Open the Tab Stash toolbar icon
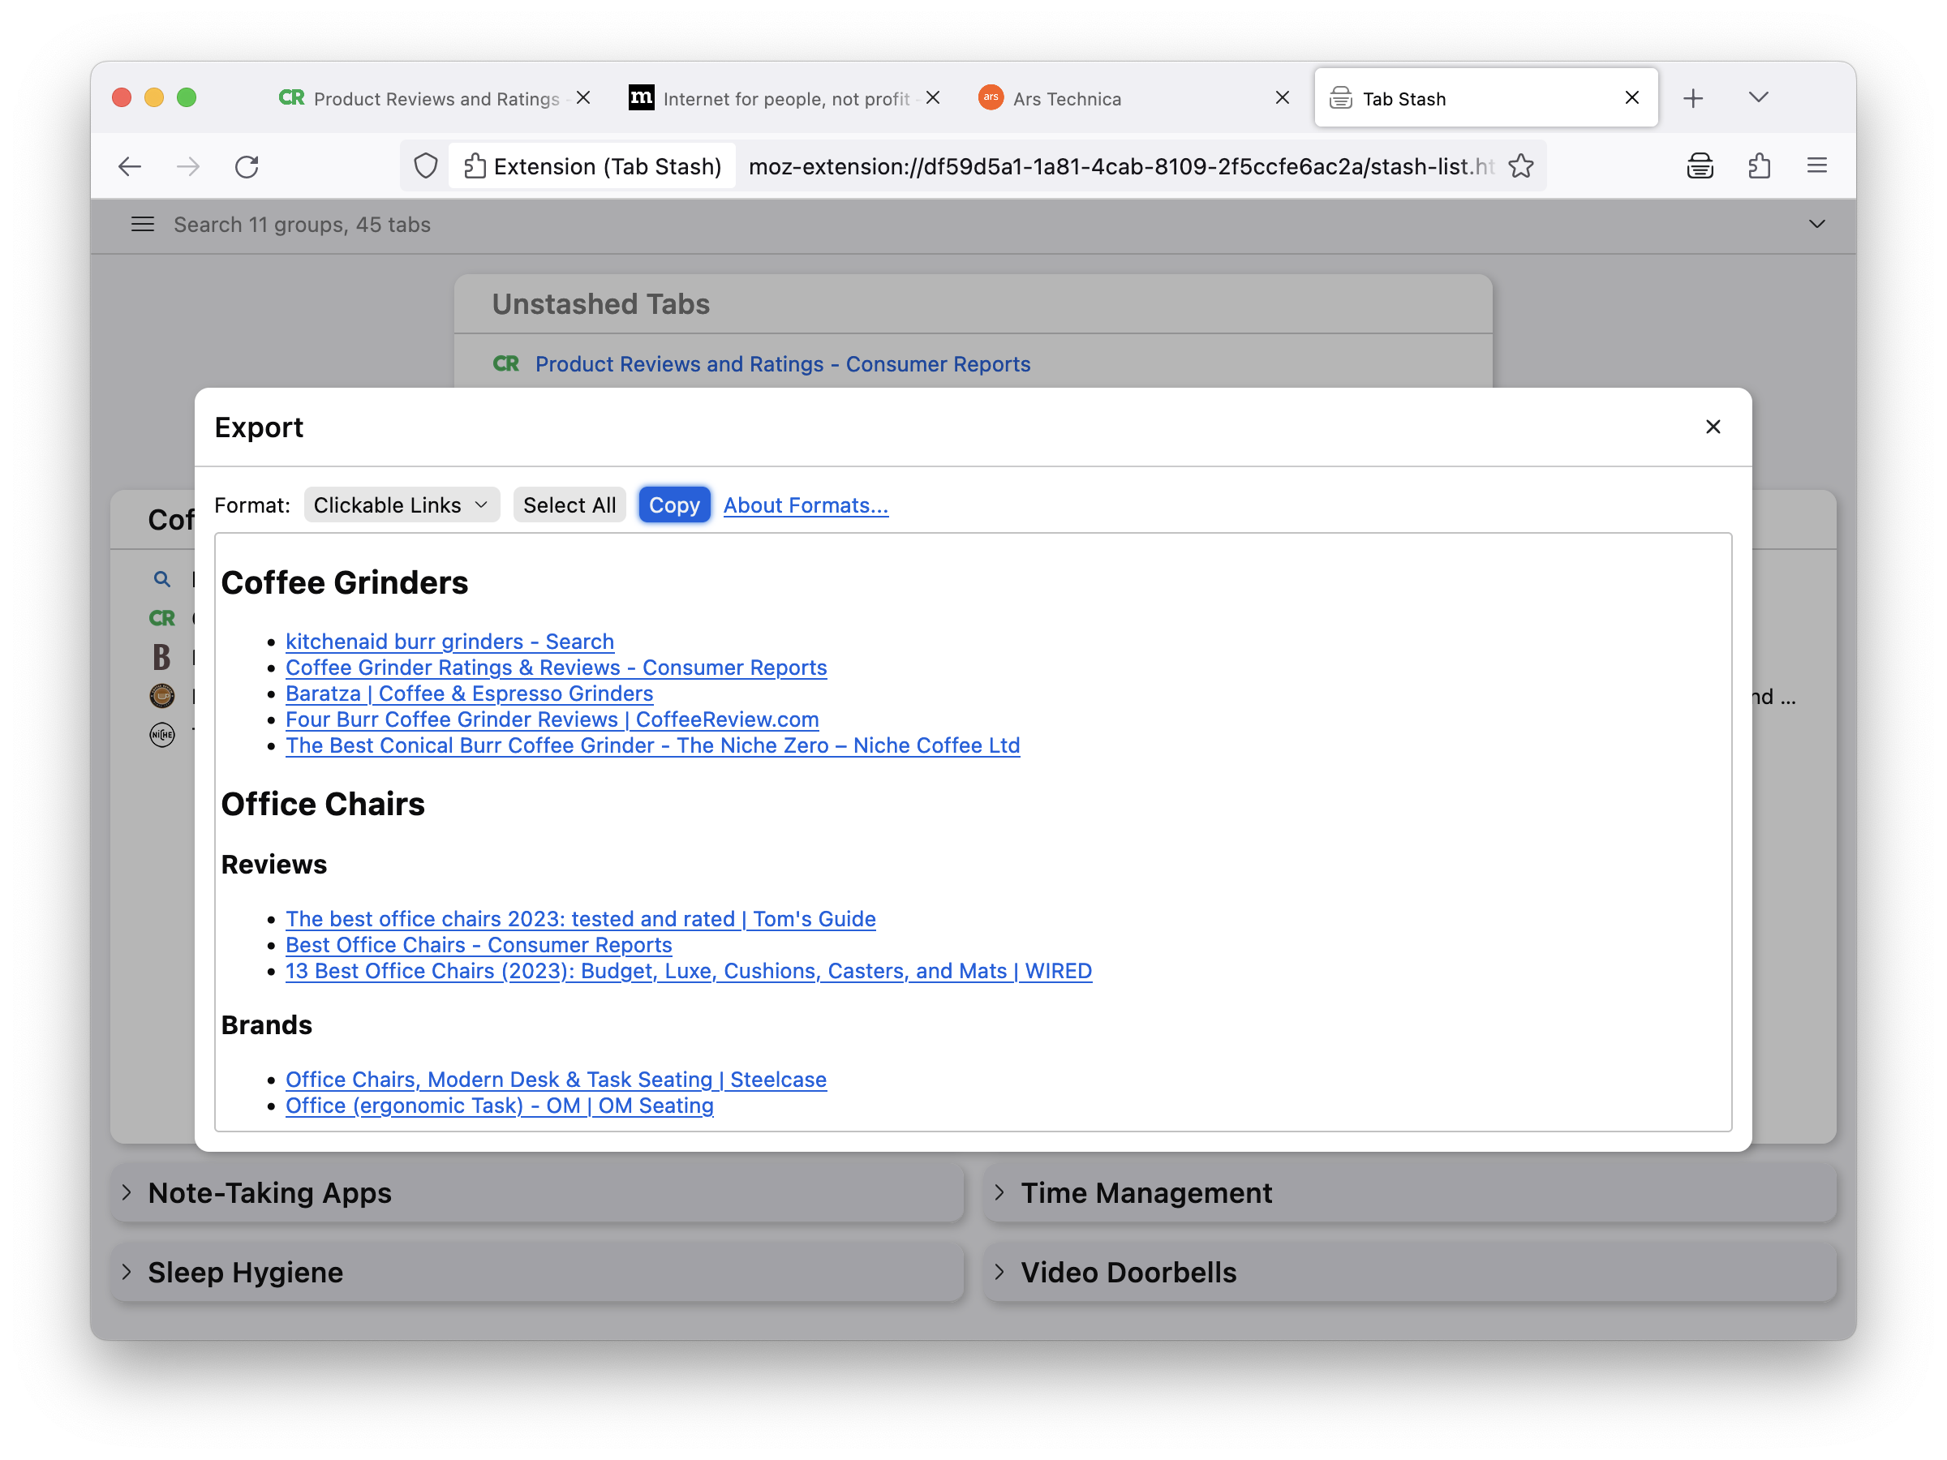The image size is (1947, 1460). (x=1700, y=166)
